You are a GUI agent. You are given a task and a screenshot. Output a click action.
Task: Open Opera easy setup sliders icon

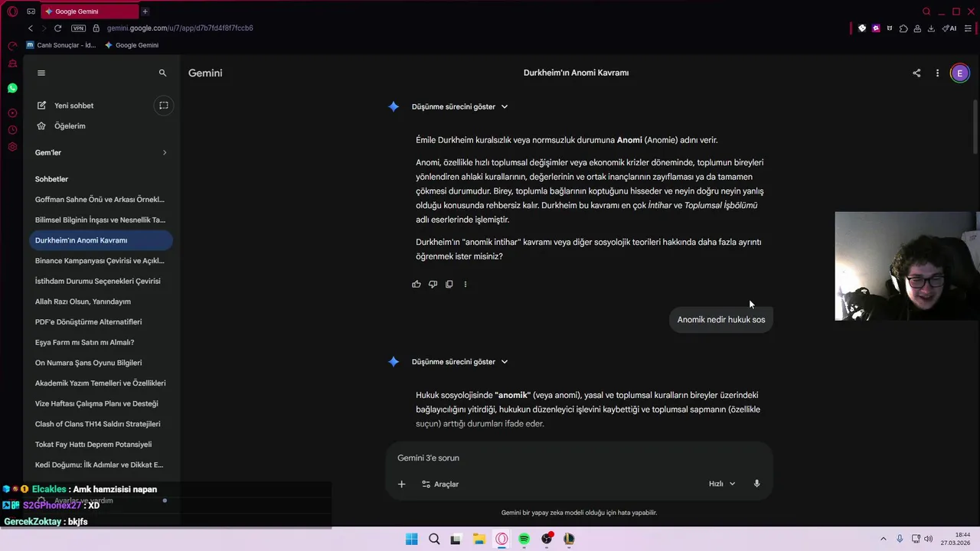(968, 28)
